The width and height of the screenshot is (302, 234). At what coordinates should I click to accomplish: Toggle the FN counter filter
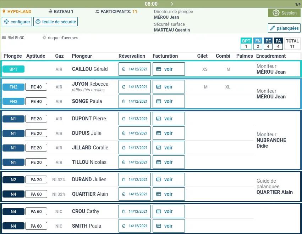coord(258,43)
